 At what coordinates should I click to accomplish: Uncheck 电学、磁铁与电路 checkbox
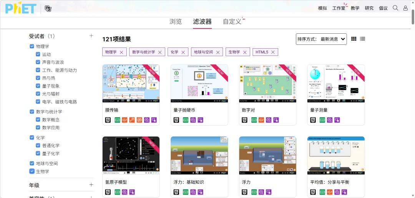tap(38, 102)
